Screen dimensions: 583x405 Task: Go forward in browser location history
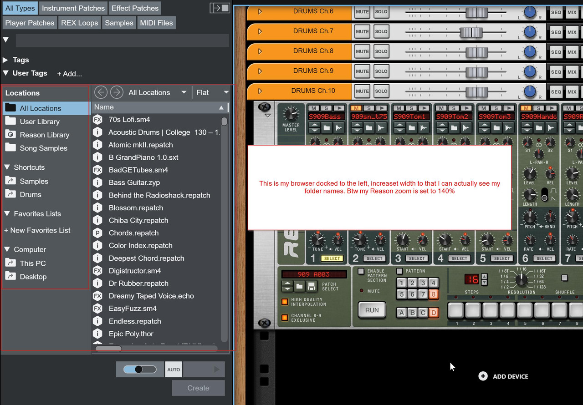tap(117, 92)
